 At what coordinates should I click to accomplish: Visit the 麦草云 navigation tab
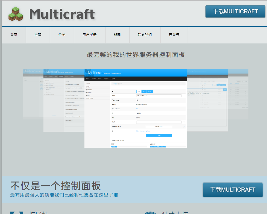coord(174,35)
